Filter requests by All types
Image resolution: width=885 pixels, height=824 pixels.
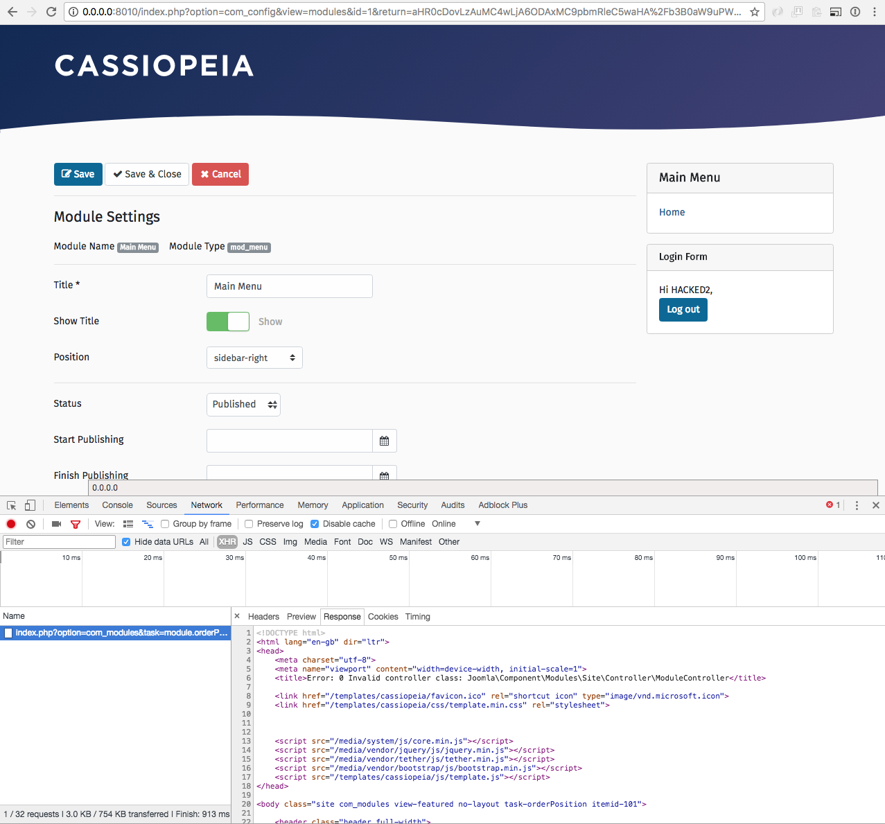204,542
